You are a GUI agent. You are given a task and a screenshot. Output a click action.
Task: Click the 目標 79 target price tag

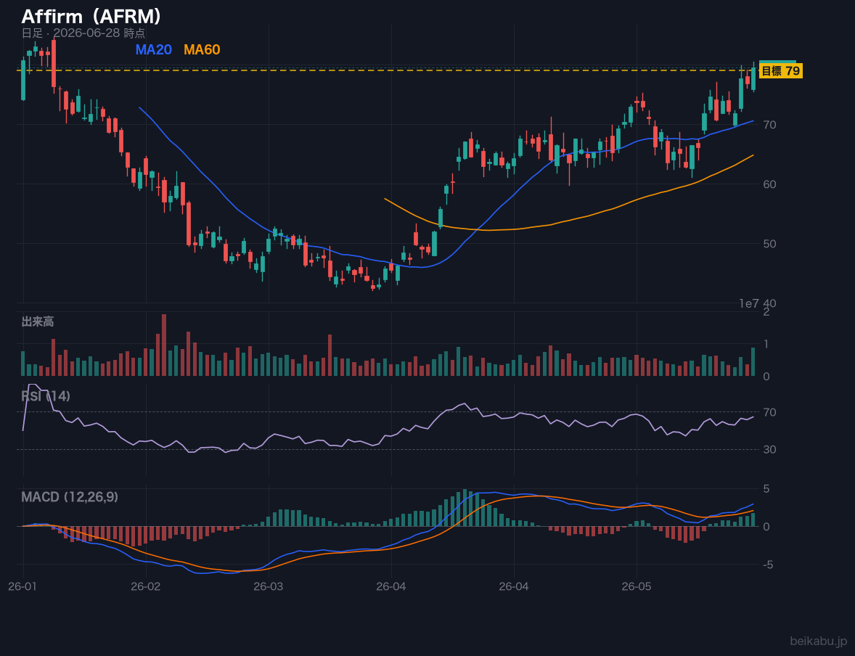click(780, 71)
